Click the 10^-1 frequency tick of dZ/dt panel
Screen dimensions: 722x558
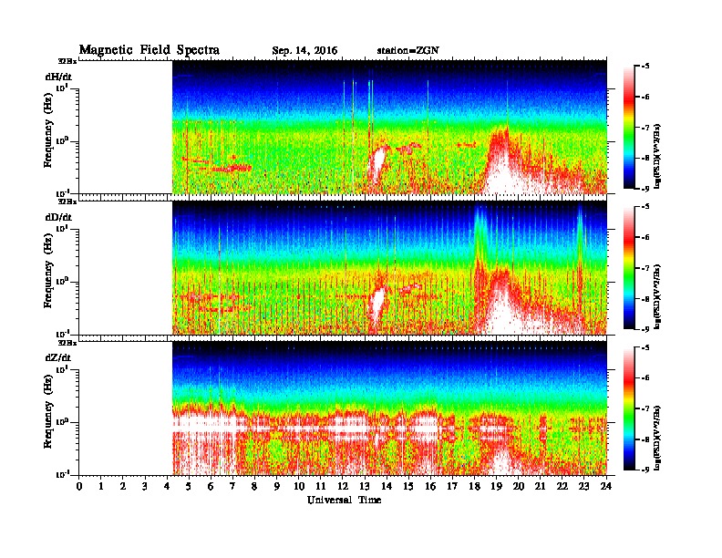coord(63,474)
